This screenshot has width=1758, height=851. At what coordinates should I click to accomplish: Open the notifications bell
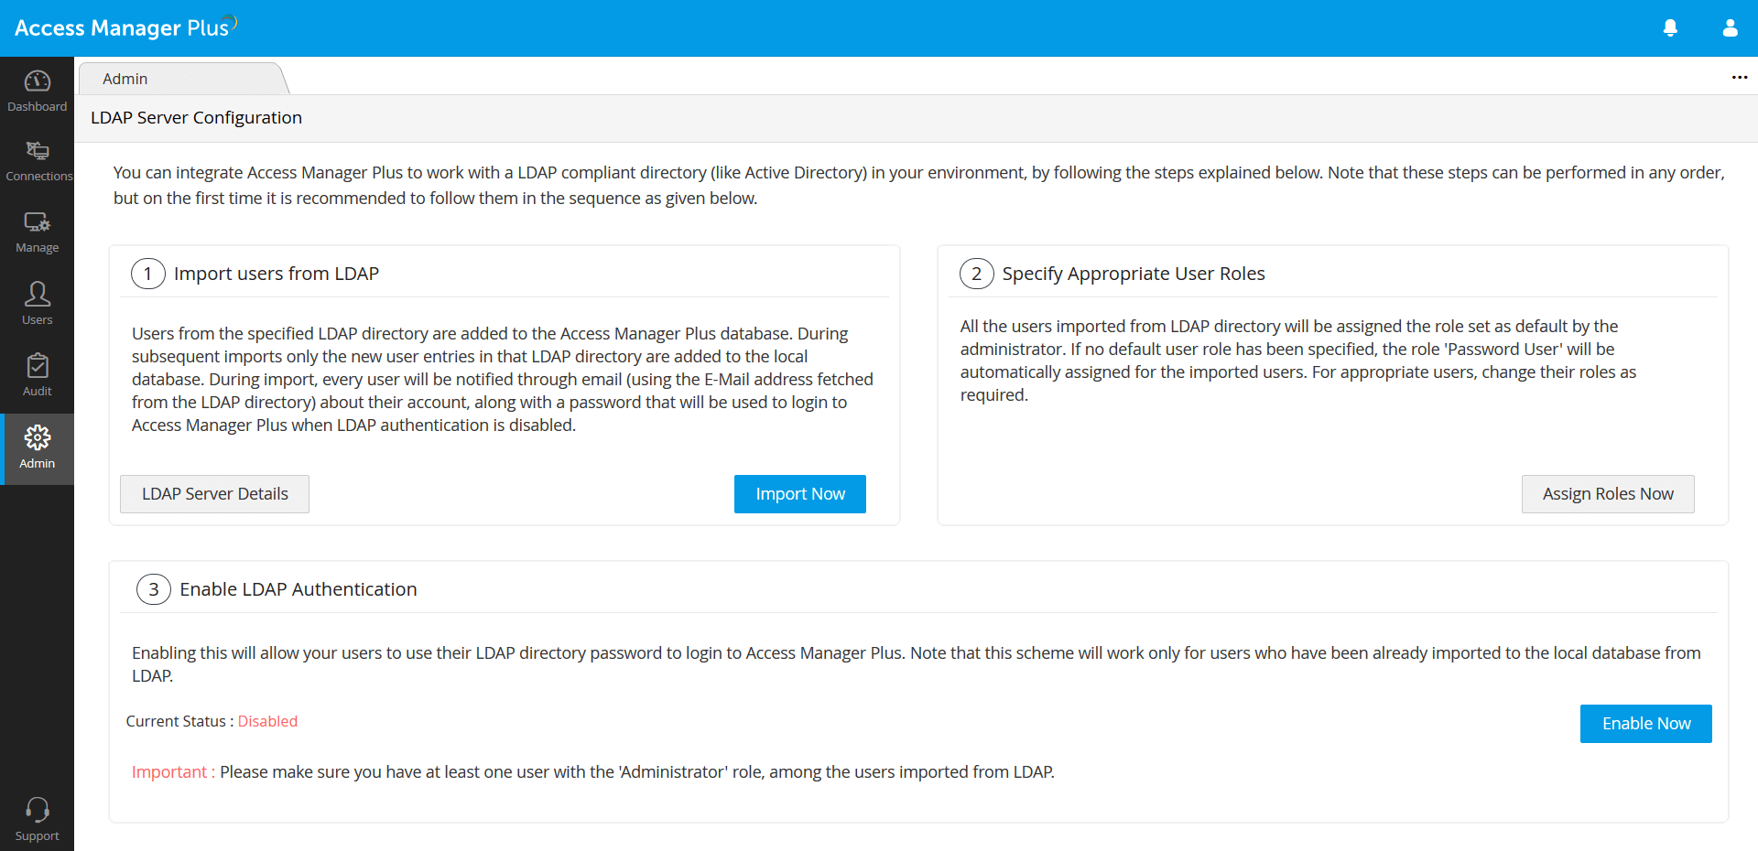click(1670, 28)
